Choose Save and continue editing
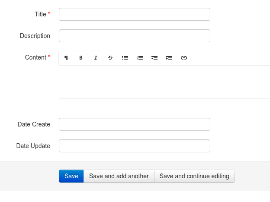 click(194, 176)
